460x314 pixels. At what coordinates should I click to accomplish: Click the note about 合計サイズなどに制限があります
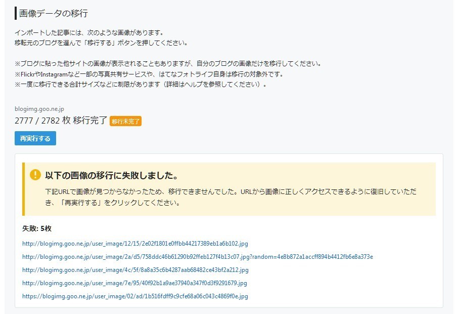click(141, 85)
